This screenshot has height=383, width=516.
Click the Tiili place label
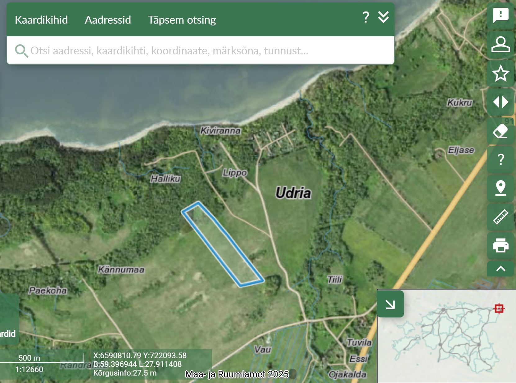335,280
